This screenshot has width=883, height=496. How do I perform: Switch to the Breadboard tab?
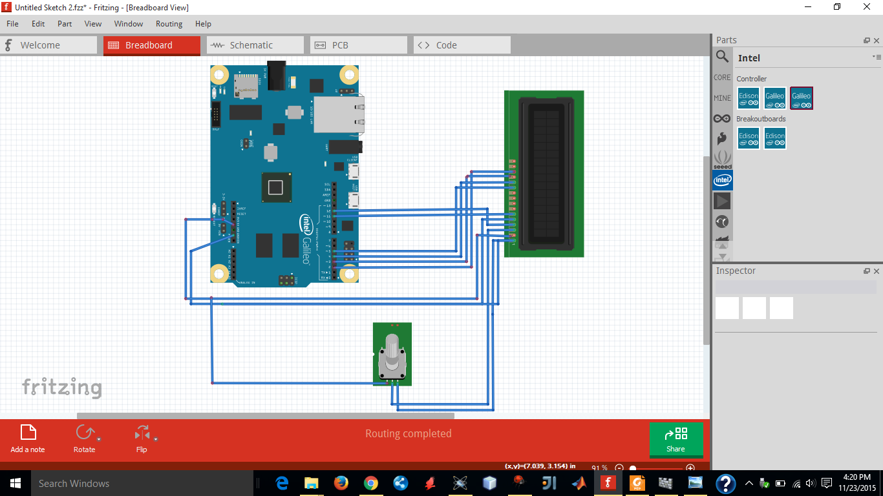pos(152,45)
